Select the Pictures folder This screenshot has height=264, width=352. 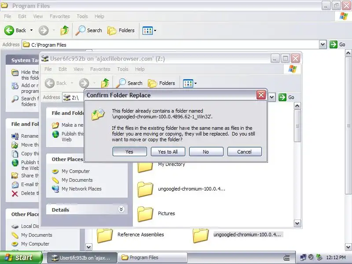(156, 213)
